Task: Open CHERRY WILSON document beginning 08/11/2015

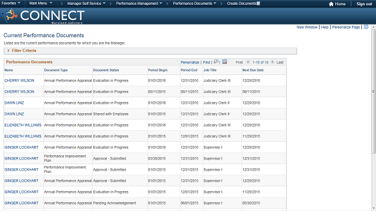Action: (x=19, y=91)
